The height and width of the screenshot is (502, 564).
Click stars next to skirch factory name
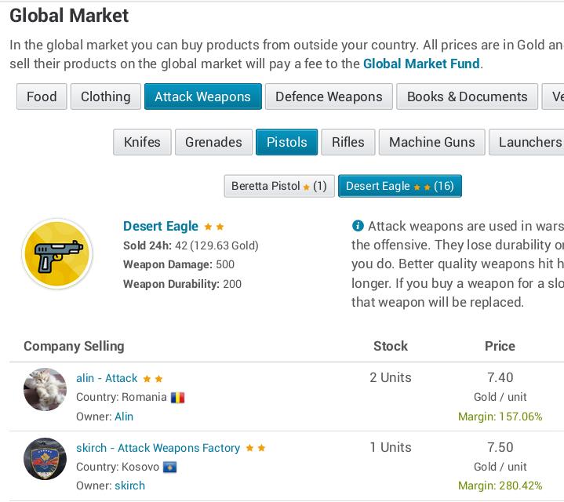(256, 448)
